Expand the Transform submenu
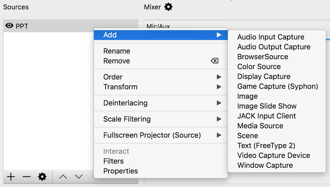This screenshot has width=330, height=187. pos(161,87)
